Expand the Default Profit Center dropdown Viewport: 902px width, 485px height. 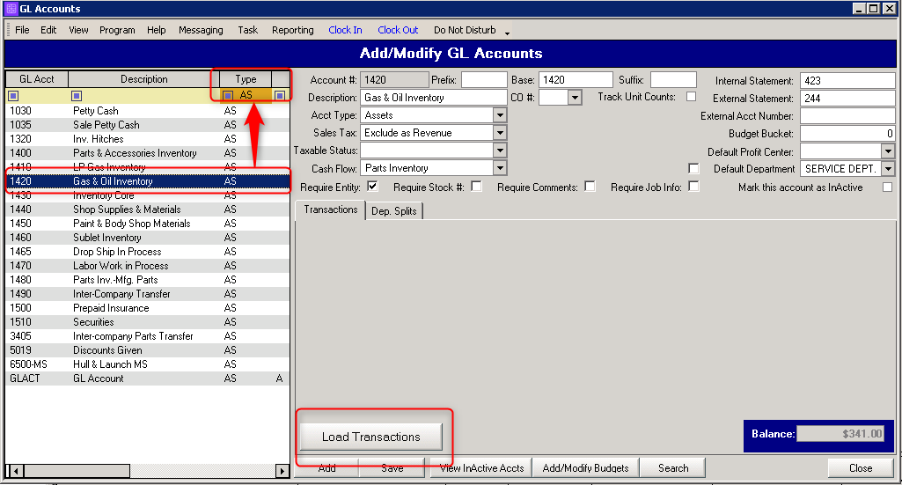(888, 151)
